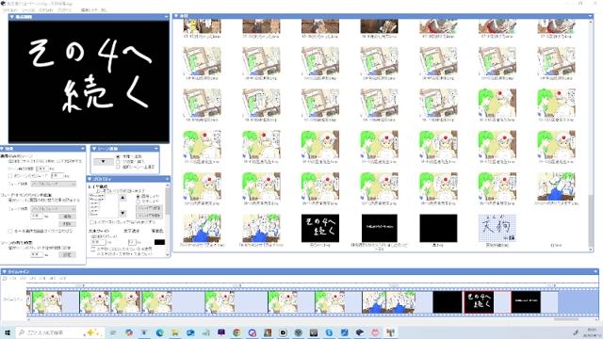Screen dimensions: 603x339
Task: Open Microsoft Edge from the taskbar
Action: click(x=159, y=332)
